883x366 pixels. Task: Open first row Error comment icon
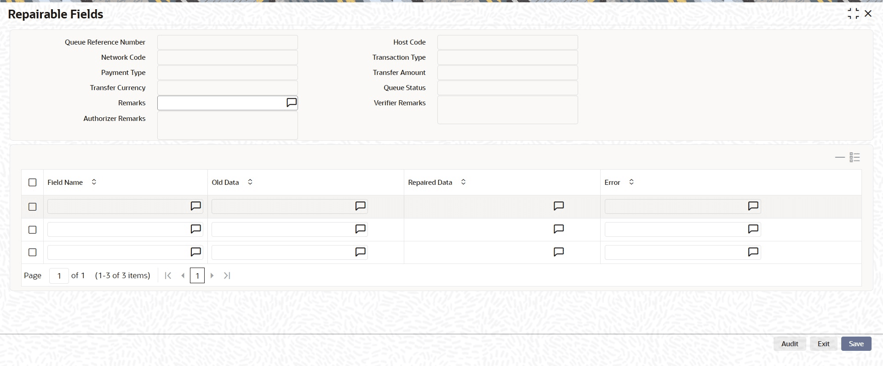pos(753,206)
